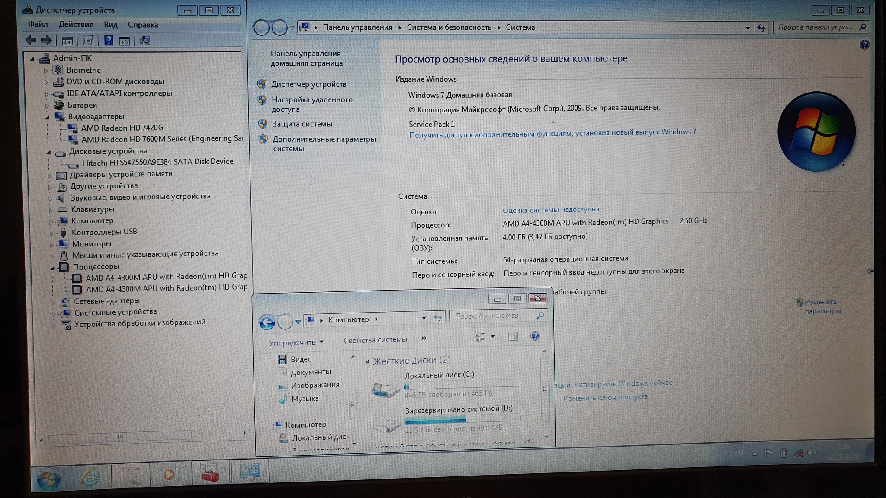The image size is (886, 498).
Task: Expand the Сетевые адаптеры category
Action: tap(53, 302)
